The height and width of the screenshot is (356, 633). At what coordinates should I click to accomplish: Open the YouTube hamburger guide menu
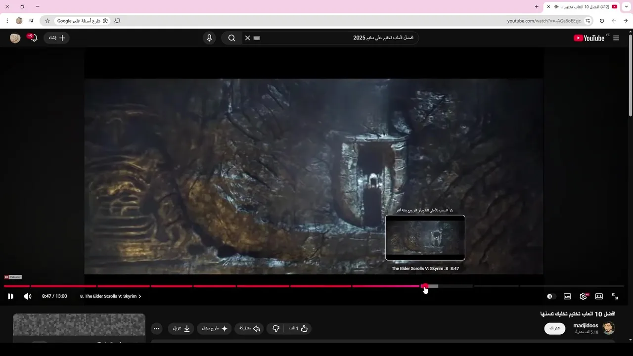616,38
